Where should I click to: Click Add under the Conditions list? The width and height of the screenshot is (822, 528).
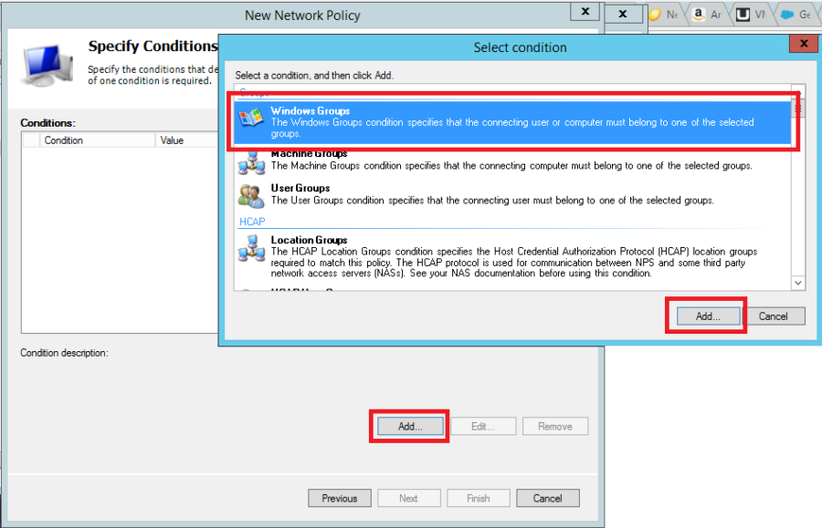coord(409,425)
